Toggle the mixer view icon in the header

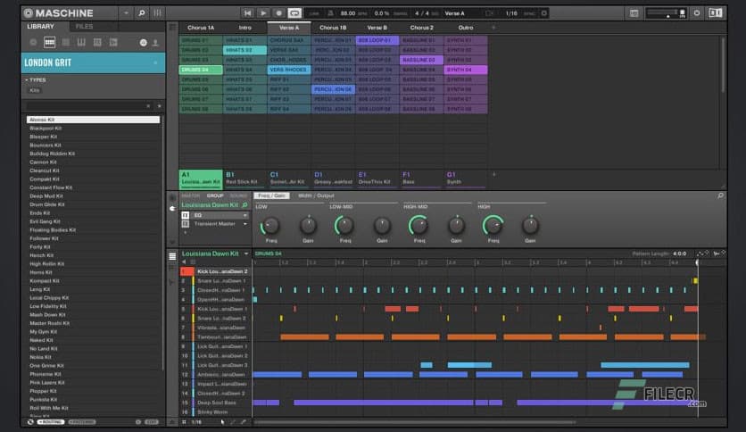(x=157, y=12)
